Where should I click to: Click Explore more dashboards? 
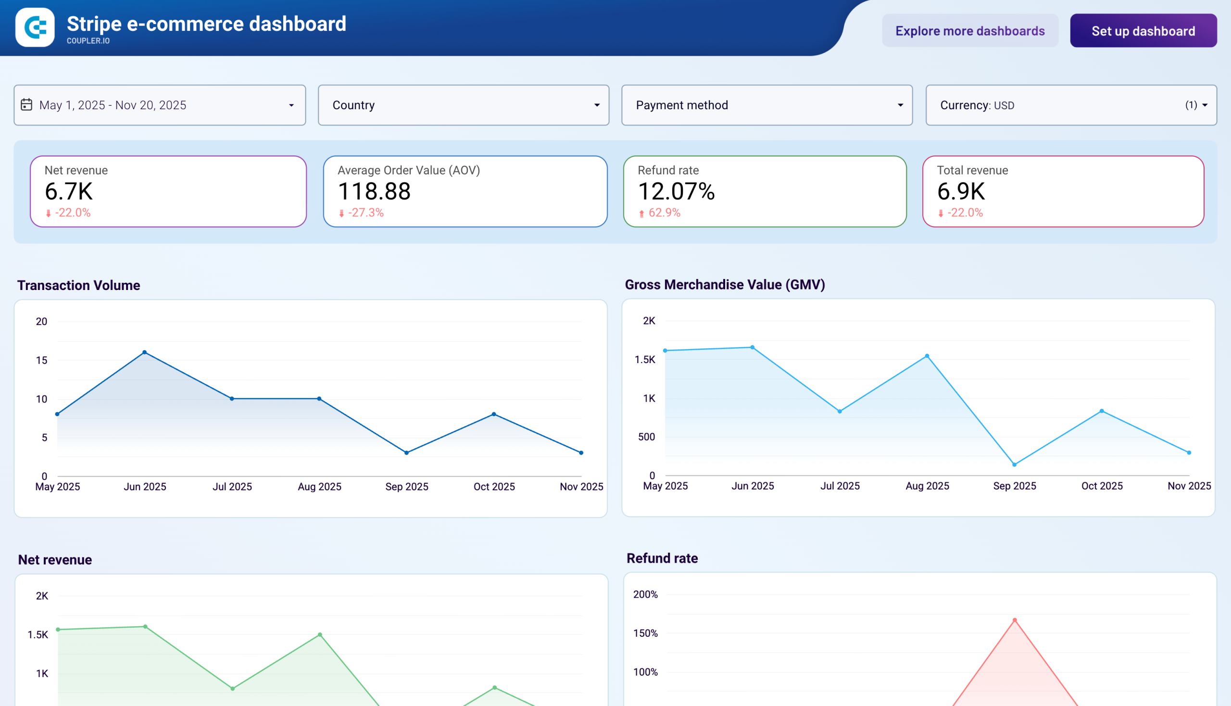[970, 31]
